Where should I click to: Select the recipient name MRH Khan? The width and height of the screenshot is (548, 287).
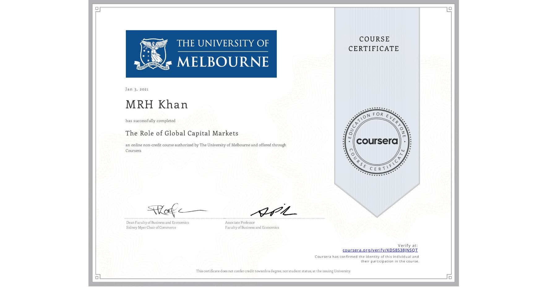pyautogui.click(x=157, y=105)
